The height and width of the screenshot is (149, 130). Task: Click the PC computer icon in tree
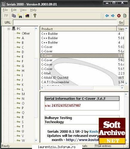[x=14, y=29]
